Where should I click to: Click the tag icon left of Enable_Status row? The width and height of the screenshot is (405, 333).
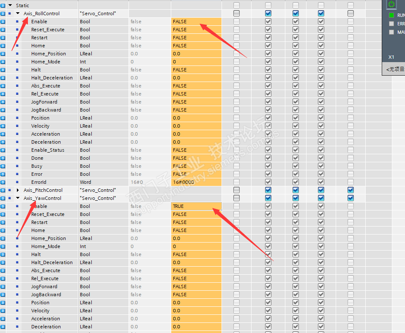point(3,150)
